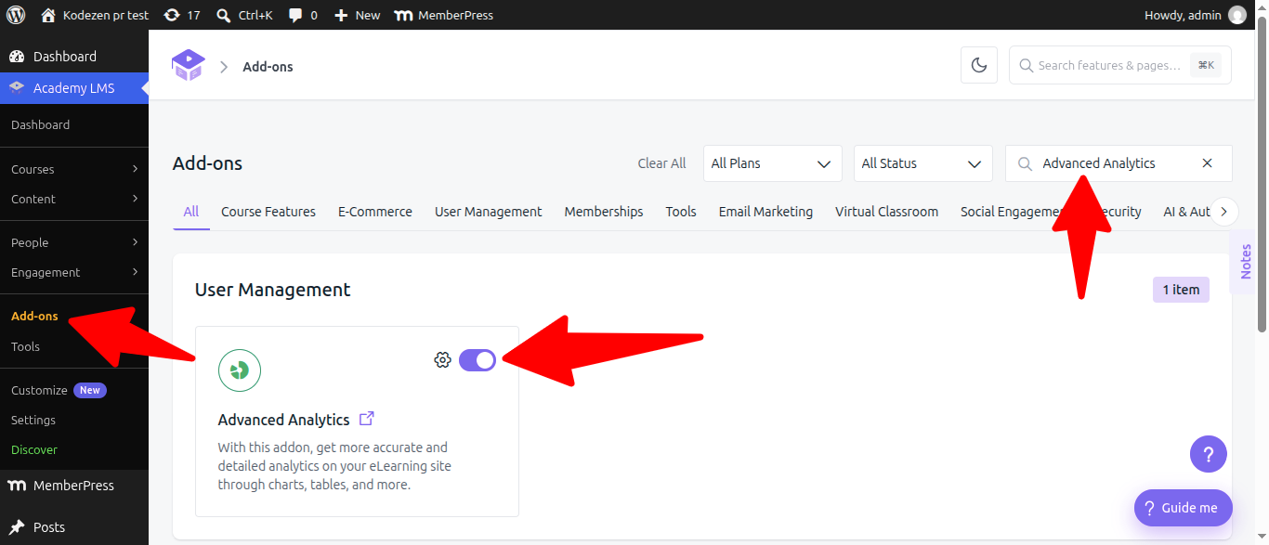Click the Academy LMS graduation cap logo
Screen dimensions: 1269x545
[x=189, y=66]
